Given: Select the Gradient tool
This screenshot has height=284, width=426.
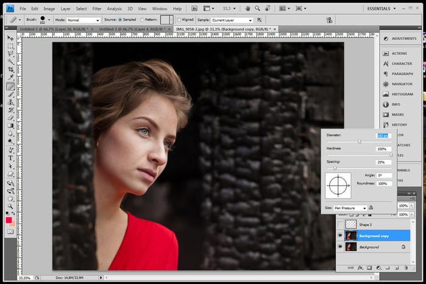Looking at the screenshot, I should click(10, 126).
